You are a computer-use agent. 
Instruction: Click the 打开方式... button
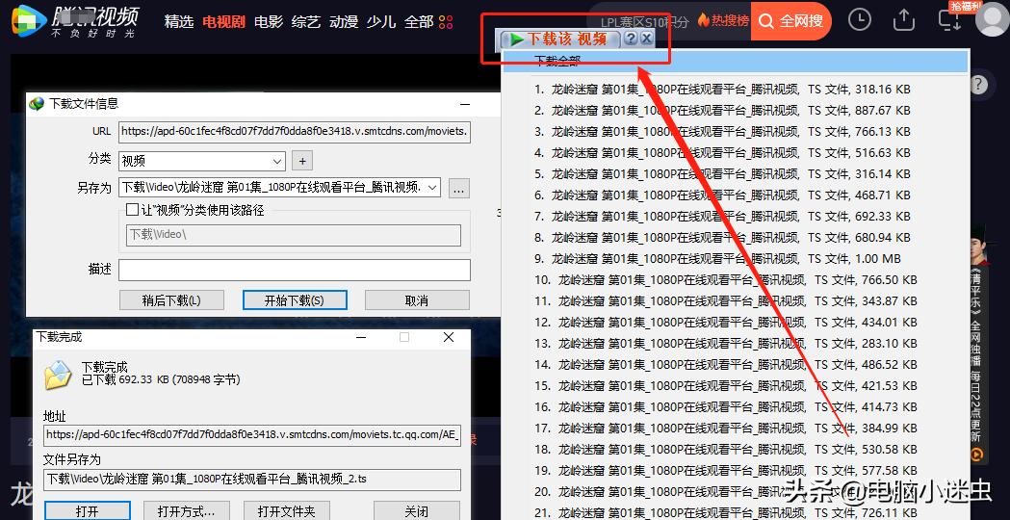pos(187,511)
